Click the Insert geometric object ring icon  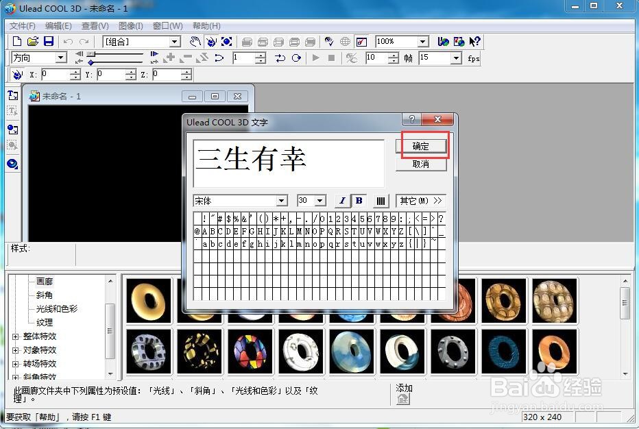tap(12, 164)
